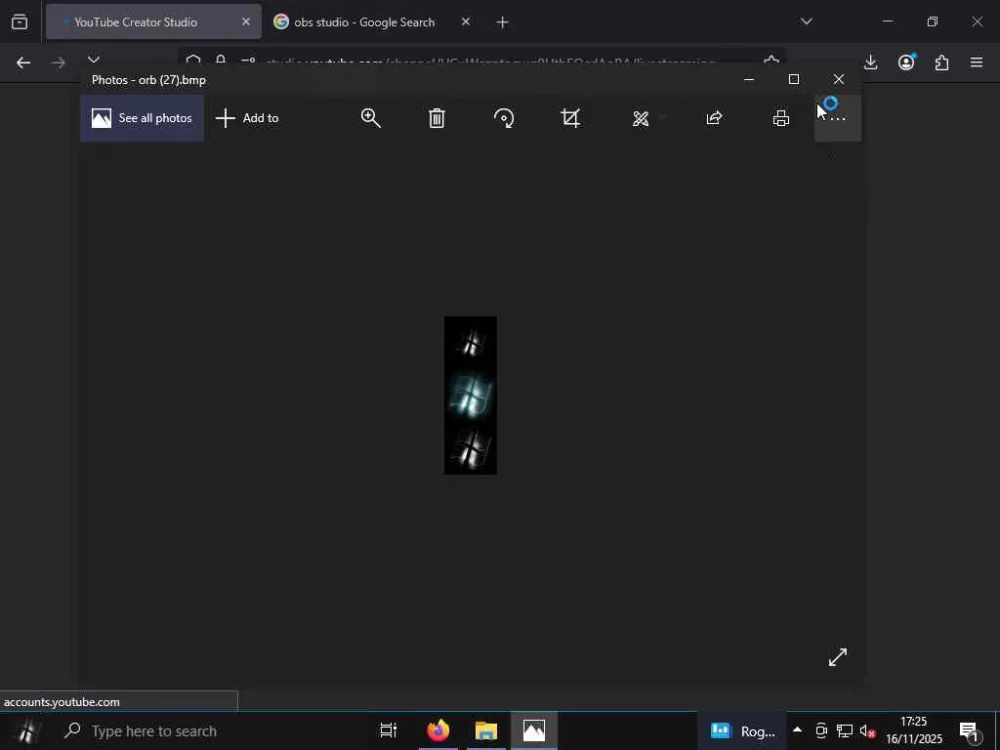
Task: Close the obs studio Google Search tab
Action: click(466, 21)
